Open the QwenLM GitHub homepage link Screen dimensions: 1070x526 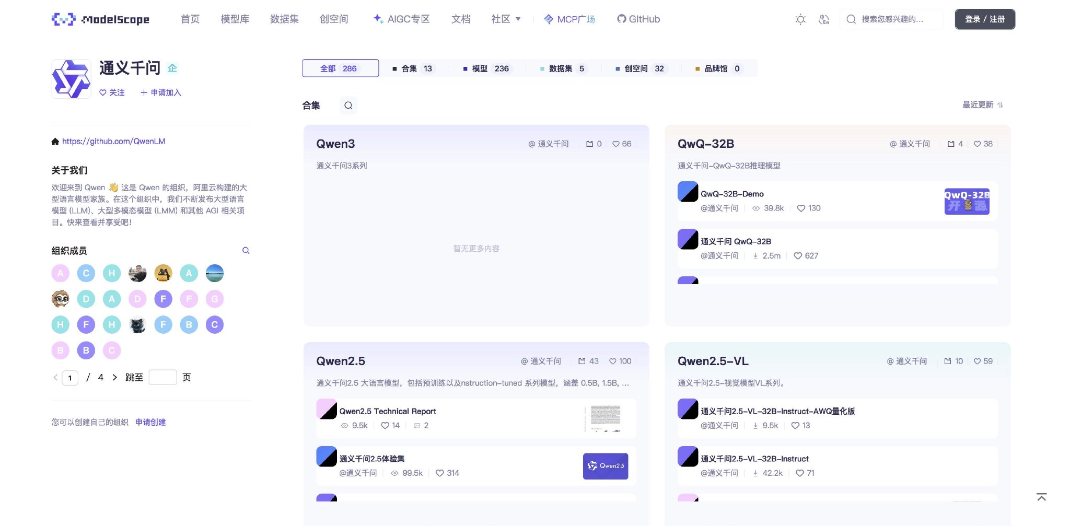pos(113,141)
